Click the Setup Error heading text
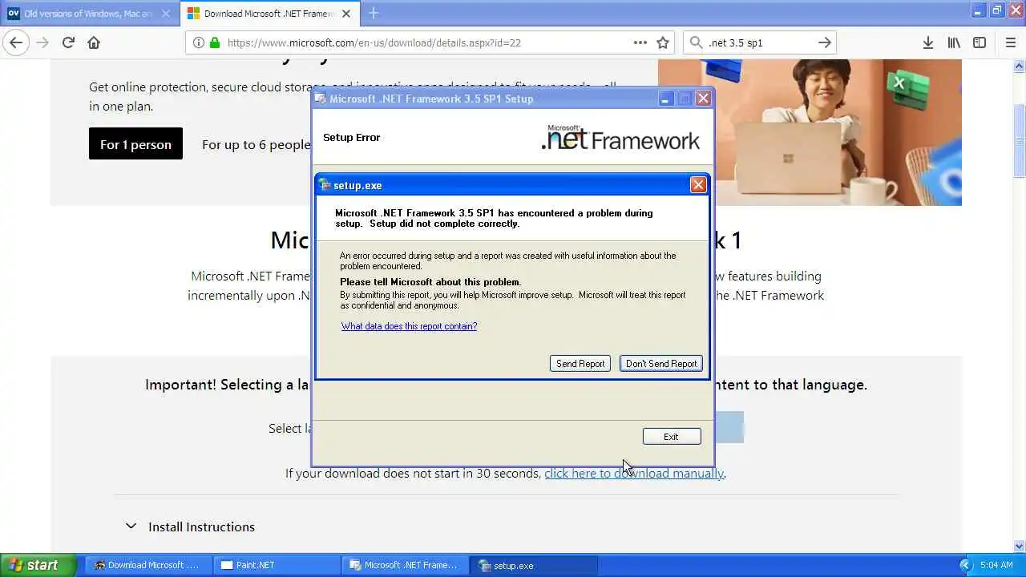The image size is (1026, 577). 351,137
